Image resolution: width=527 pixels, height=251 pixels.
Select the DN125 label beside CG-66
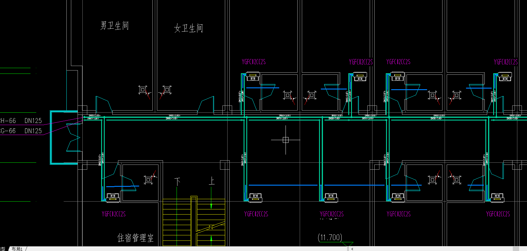(x=33, y=131)
